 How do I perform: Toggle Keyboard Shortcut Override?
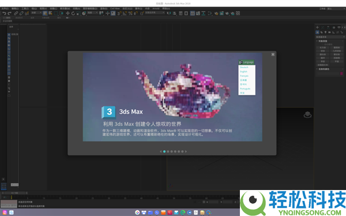[x=113, y=13]
